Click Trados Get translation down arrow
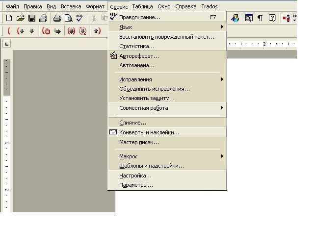This screenshot has width=314, height=251. click(x=31, y=31)
